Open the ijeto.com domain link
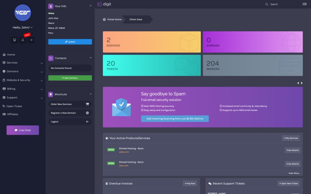 point(124,166)
